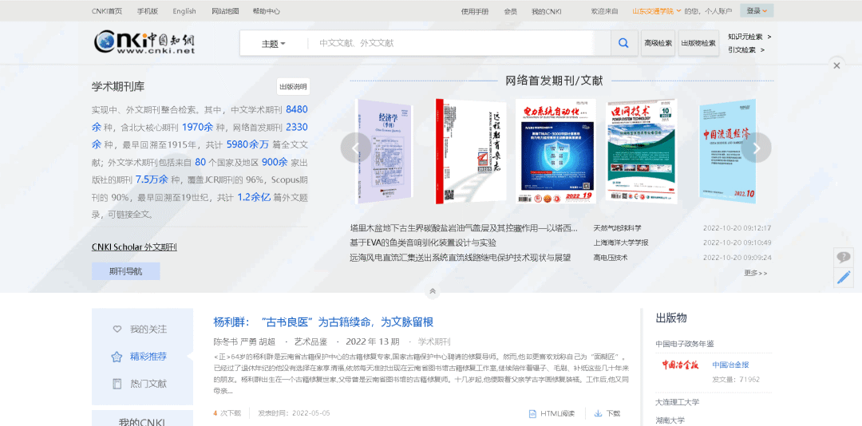Viewport: 862px width, 426px height.
Task: Open 知识元检索 arrow link
Action: [x=749, y=37]
